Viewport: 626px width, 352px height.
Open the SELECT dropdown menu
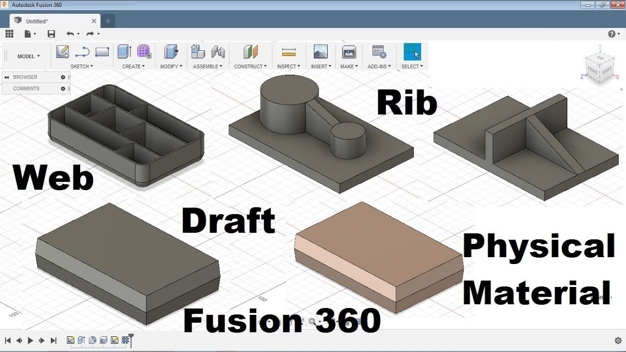point(412,66)
